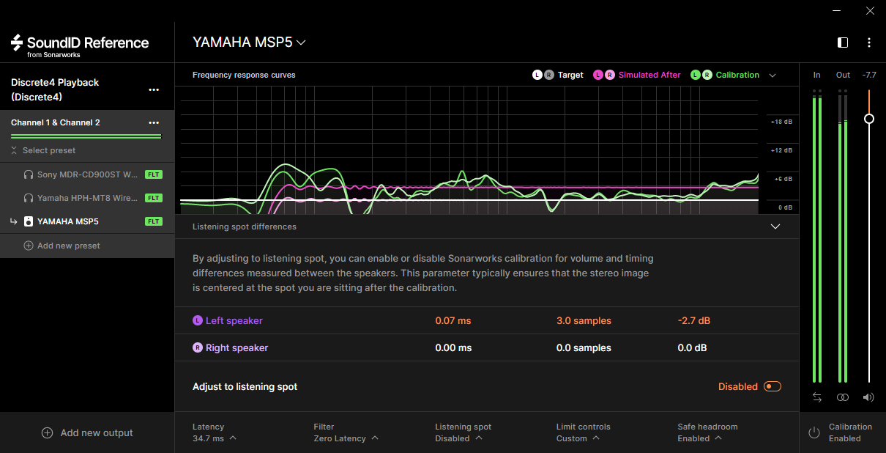Select the YAMAHA MSP5 preset row
Viewport: 886px width, 453px height.
pyautogui.click(x=87, y=221)
